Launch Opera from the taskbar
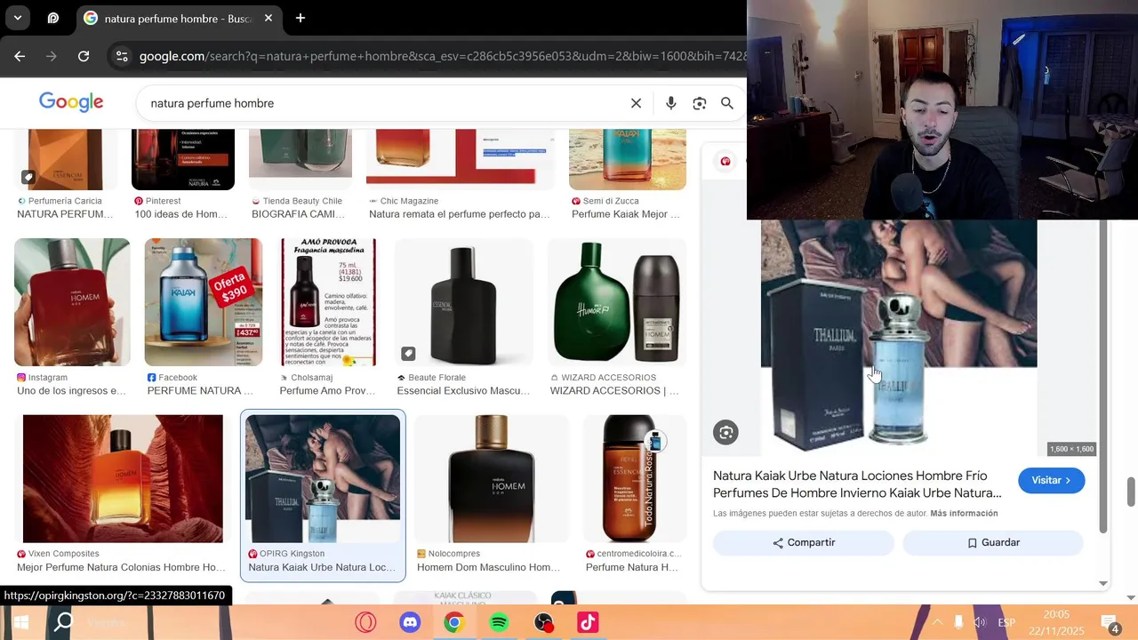 coord(365,622)
